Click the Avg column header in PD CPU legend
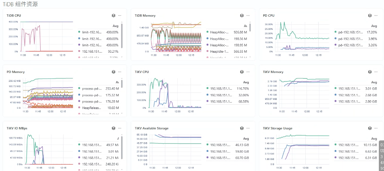 pos(374,26)
